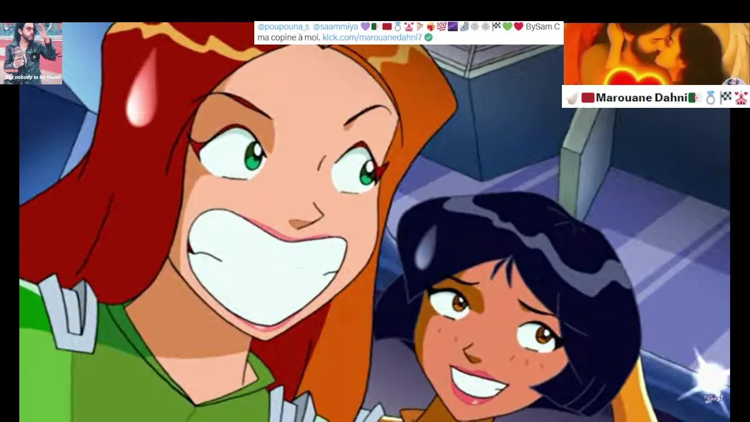This screenshot has width=750, height=422.
Task: Click the Morocco flag before Marouane Dahni
Action: pos(588,97)
